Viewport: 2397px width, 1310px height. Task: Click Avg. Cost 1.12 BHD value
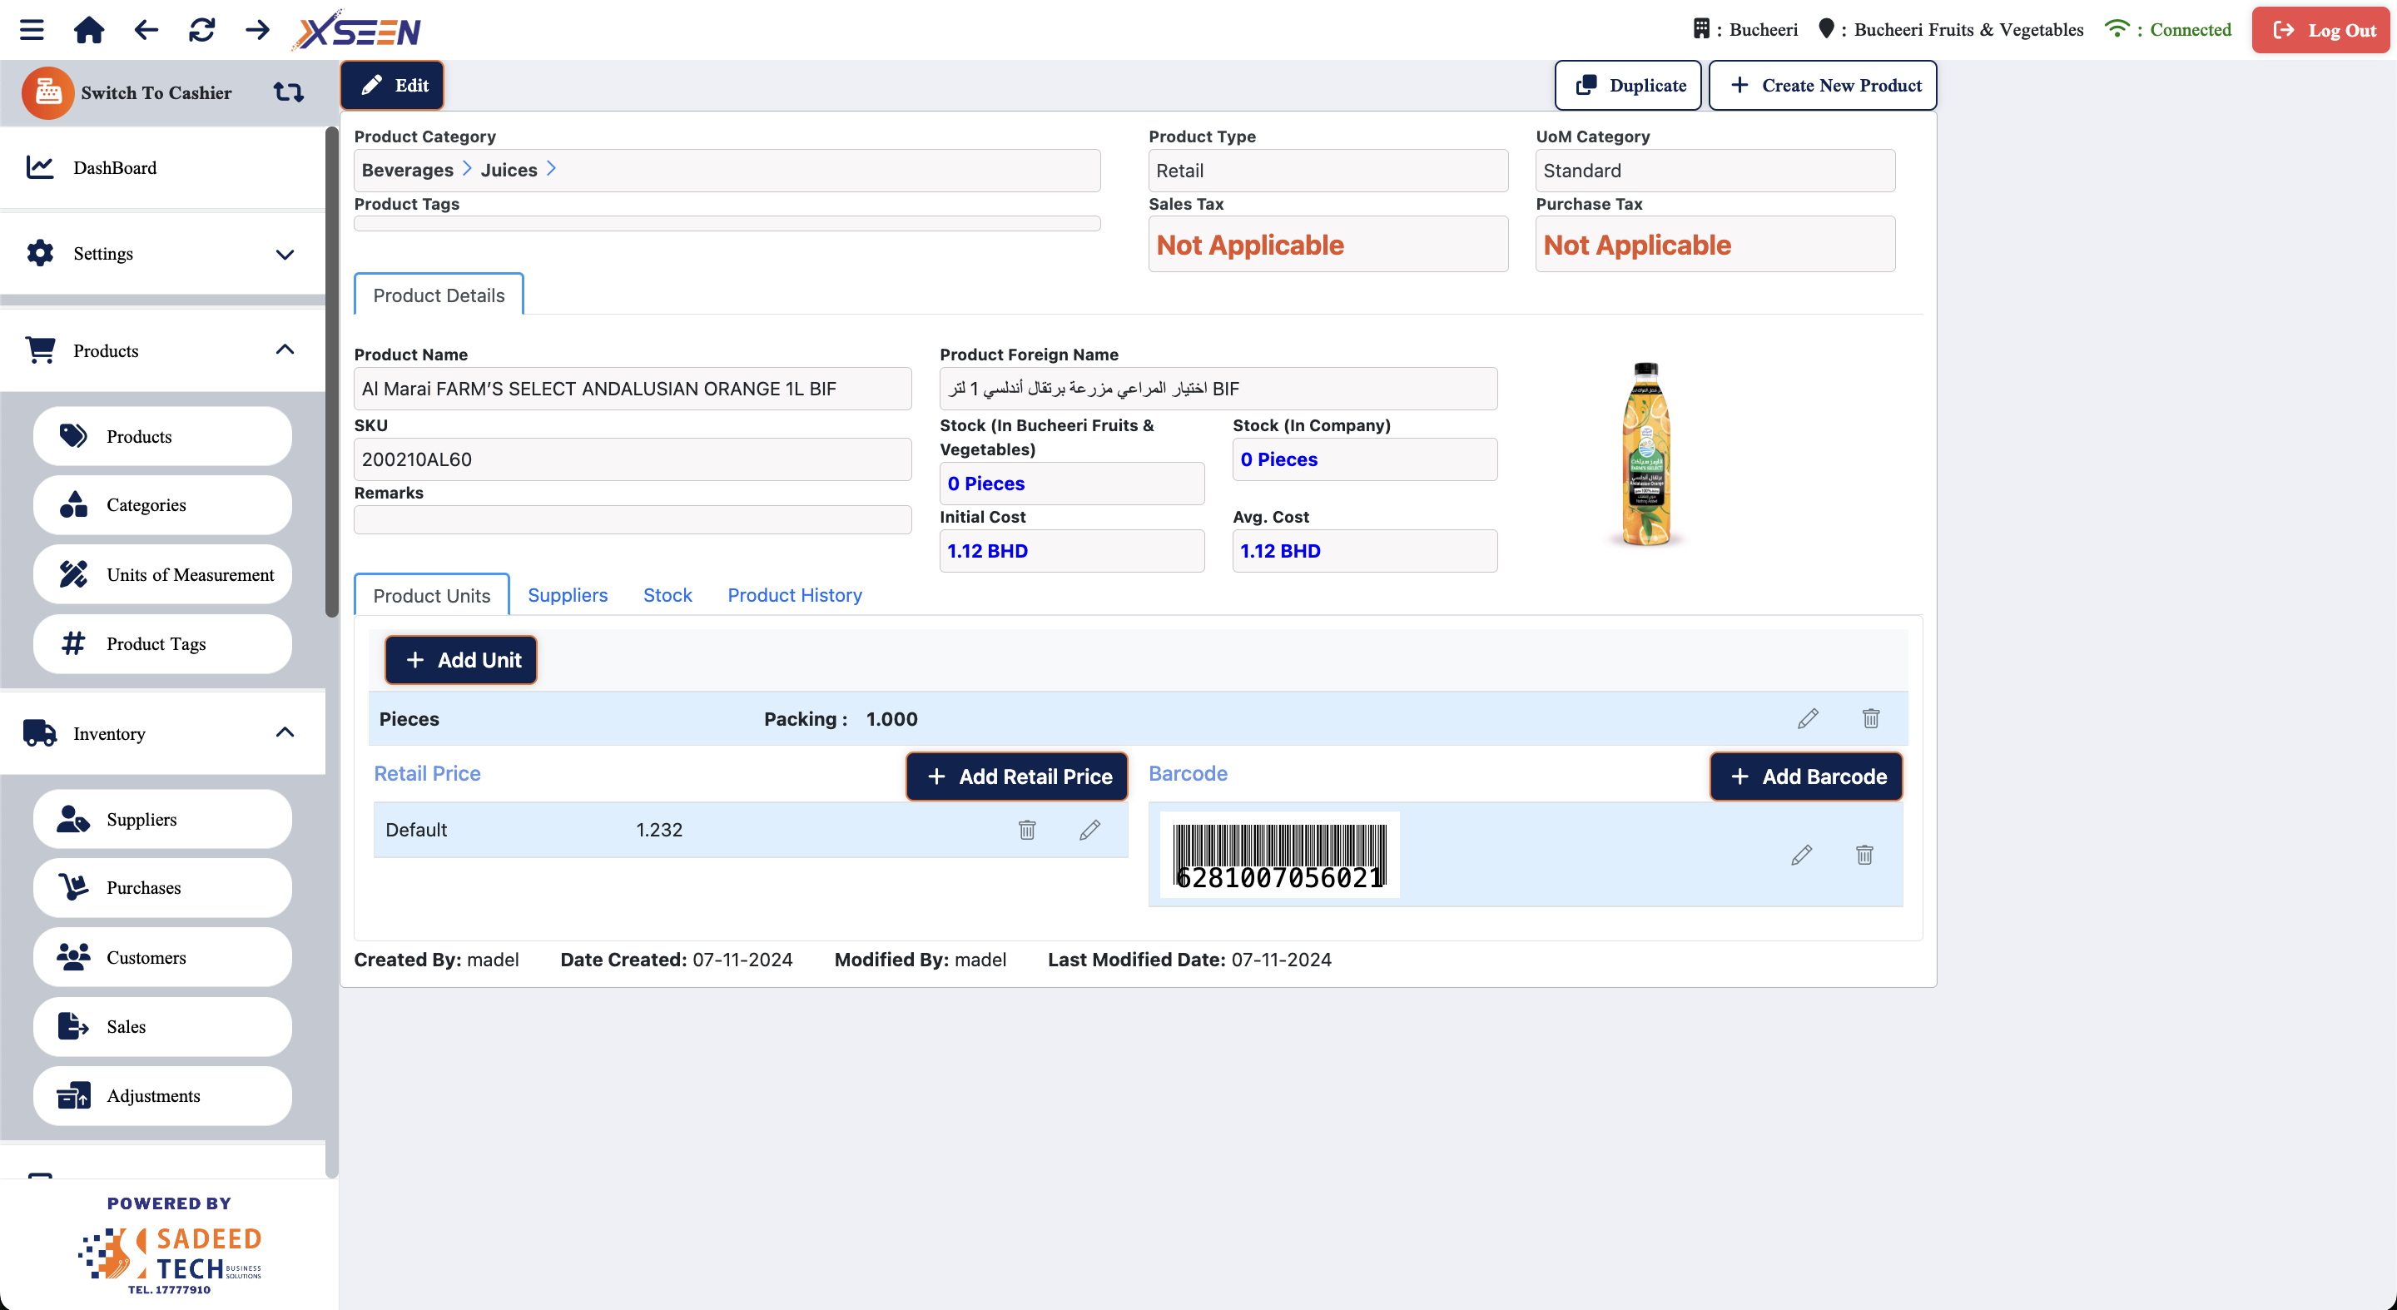[1365, 551]
